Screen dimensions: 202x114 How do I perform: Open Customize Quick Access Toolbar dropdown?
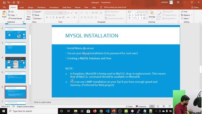coord(22,3)
